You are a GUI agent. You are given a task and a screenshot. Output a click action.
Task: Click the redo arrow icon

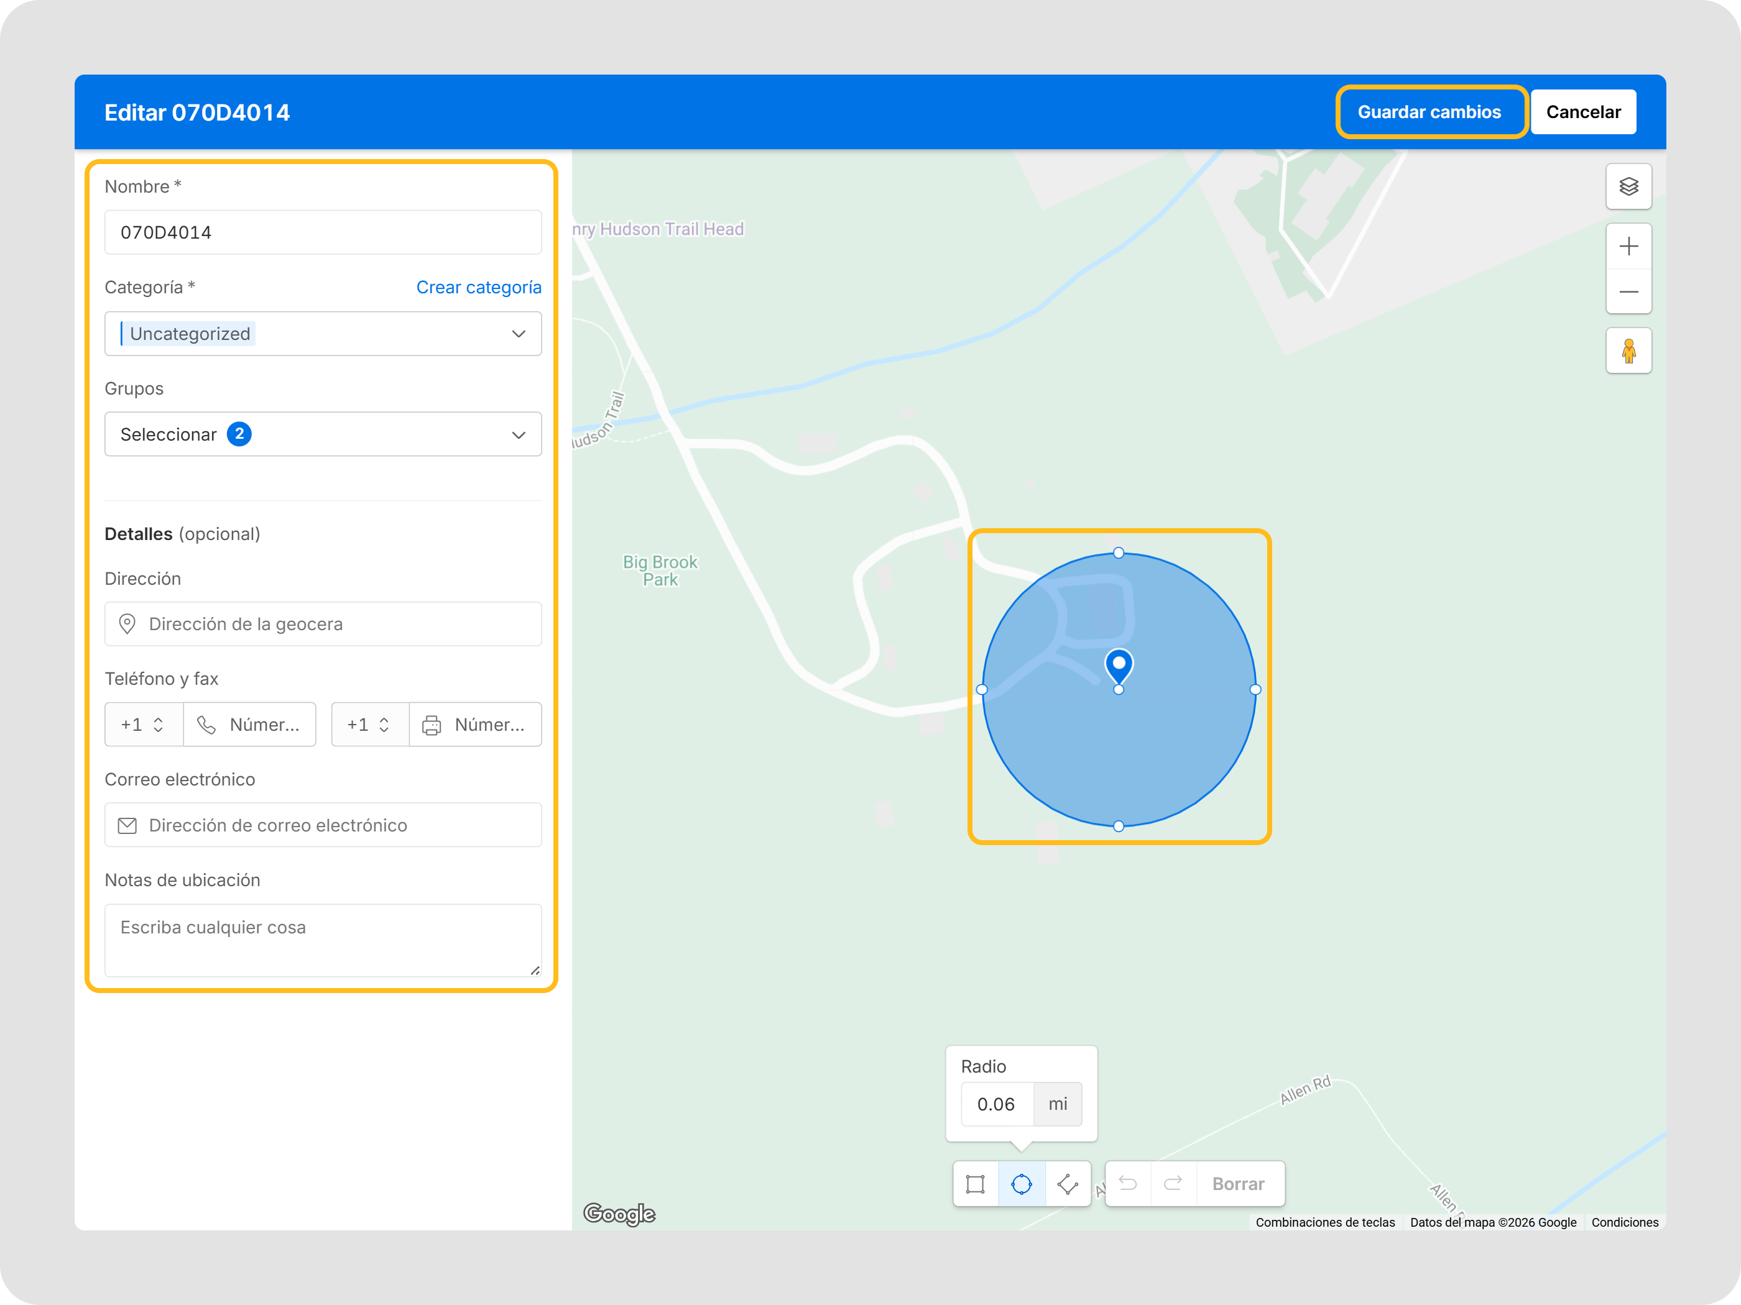[1173, 1184]
